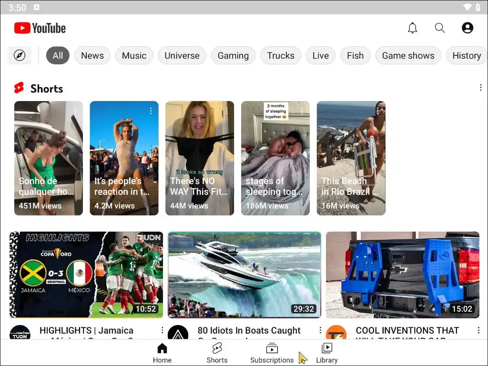Open options for 'There's NO WAY' short
Viewport: 488px width, 366px height.
point(226,111)
